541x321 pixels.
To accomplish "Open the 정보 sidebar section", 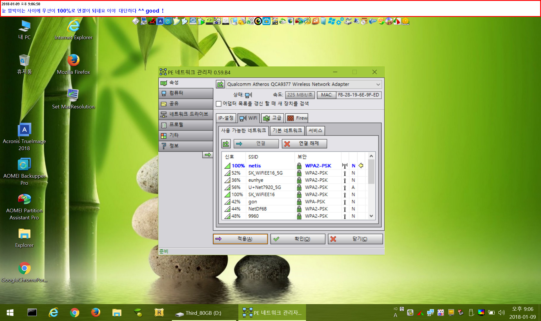I will [x=186, y=146].
